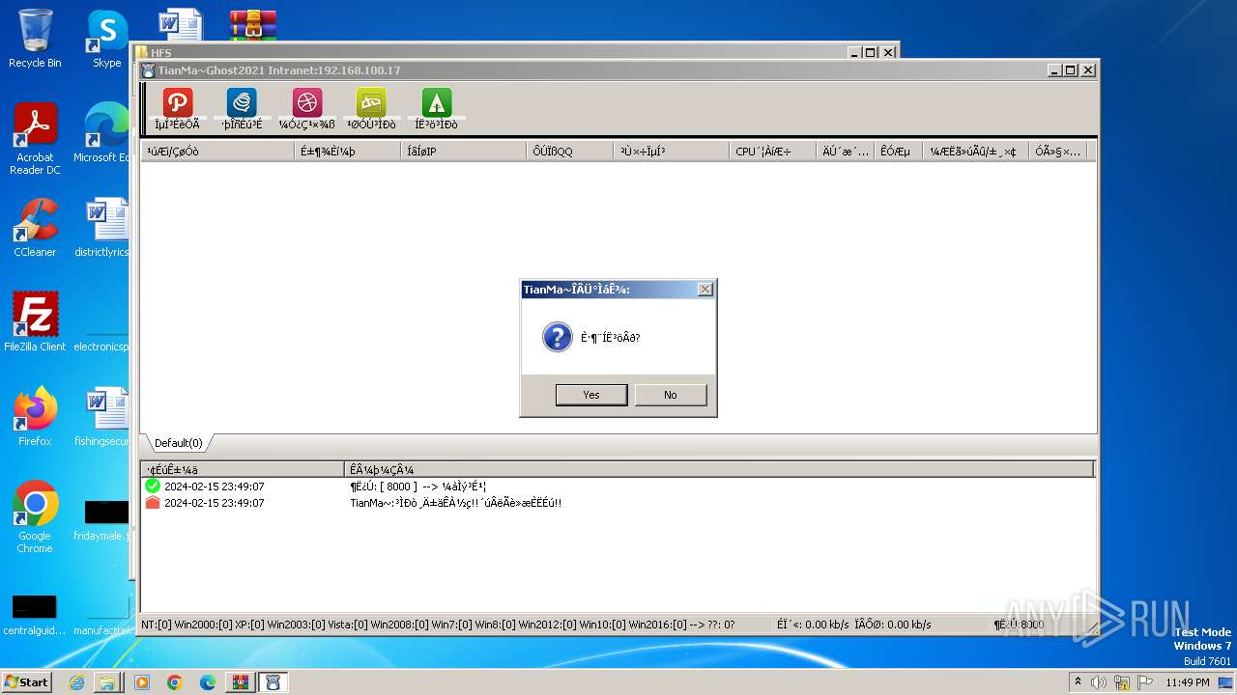Show hidden tray icons arrow
The width and height of the screenshot is (1237, 695).
click(1078, 681)
